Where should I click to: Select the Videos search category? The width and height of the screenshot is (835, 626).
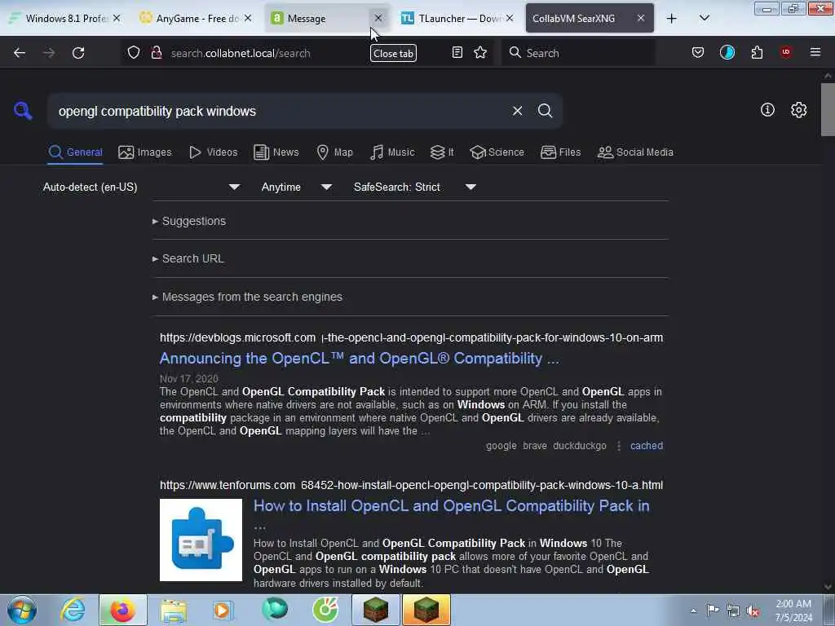(213, 152)
